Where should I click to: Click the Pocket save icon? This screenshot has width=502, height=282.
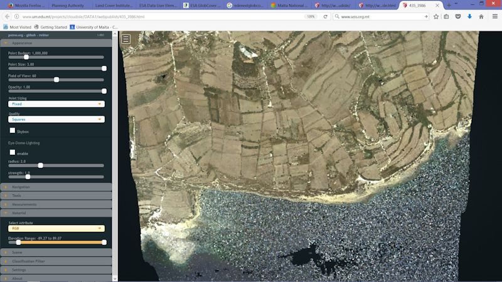coord(457,16)
